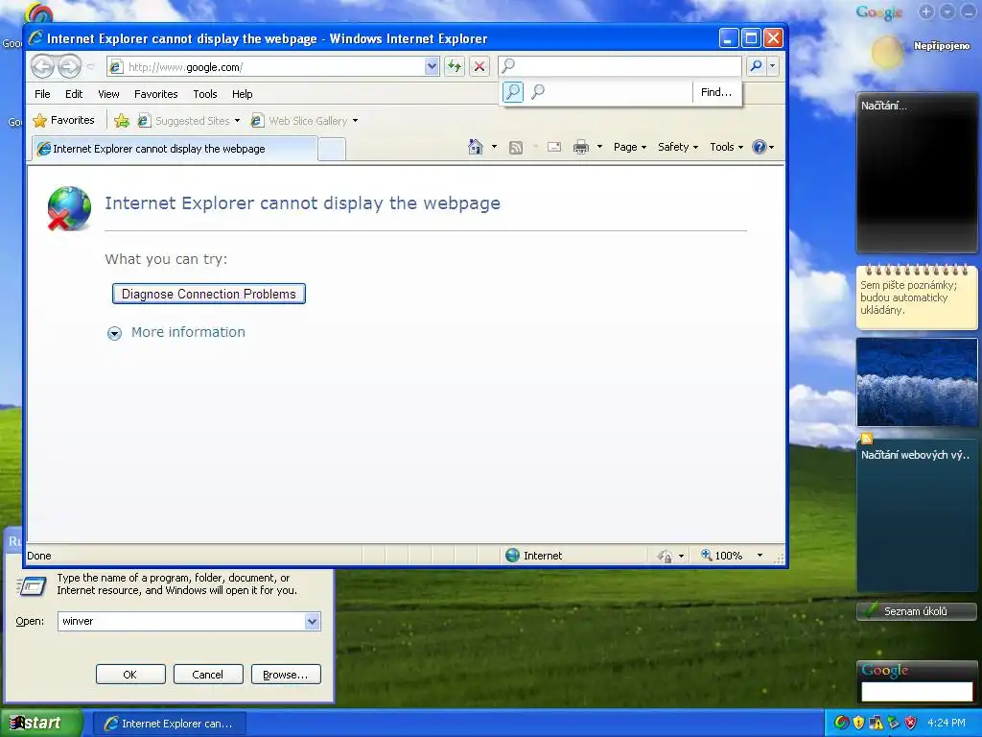982x737 pixels.
Task: Expand the Home button dropdown arrow
Action: [x=494, y=147]
